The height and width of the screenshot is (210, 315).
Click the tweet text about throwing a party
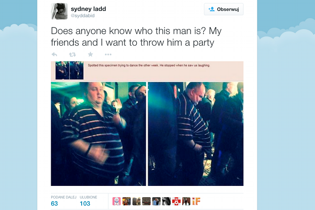[136, 37]
